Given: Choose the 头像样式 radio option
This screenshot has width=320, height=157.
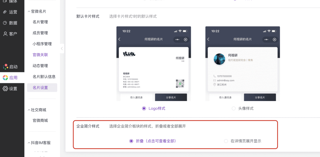Looking at the screenshot, I should (234, 108).
